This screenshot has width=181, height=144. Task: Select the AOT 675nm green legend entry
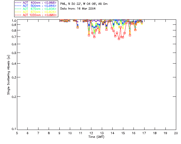click(36, 9)
